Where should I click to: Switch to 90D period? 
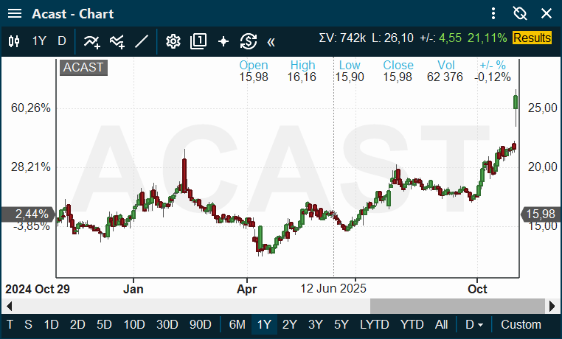point(200,325)
